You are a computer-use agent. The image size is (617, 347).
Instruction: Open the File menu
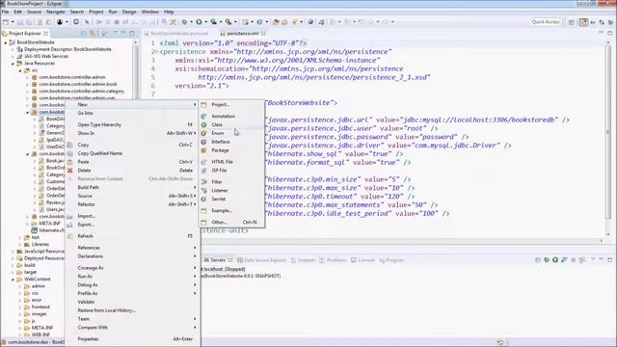tap(5, 12)
